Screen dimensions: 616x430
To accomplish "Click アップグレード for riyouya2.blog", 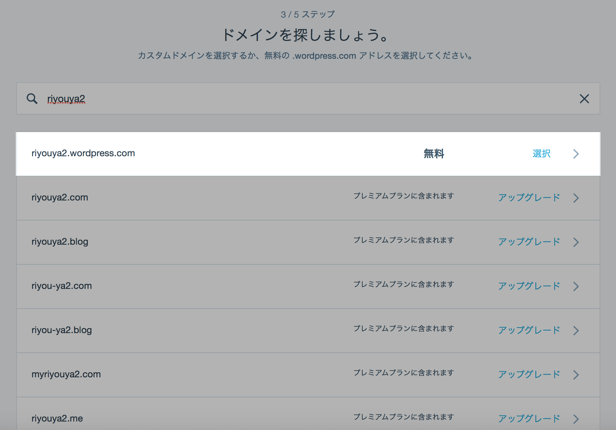I will (x=529, y=242).
